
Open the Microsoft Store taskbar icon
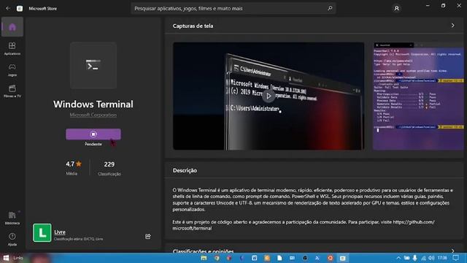pos(342,258)
